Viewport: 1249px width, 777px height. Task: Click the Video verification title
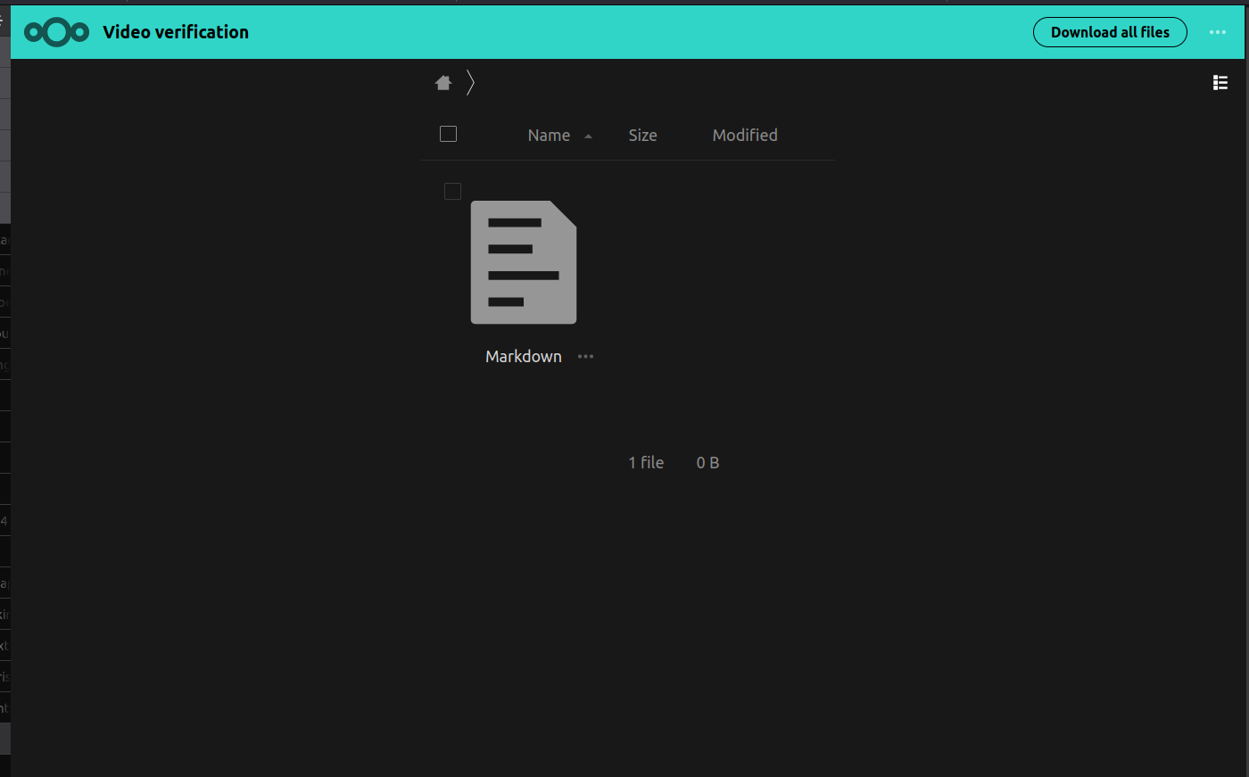[176, 32]
